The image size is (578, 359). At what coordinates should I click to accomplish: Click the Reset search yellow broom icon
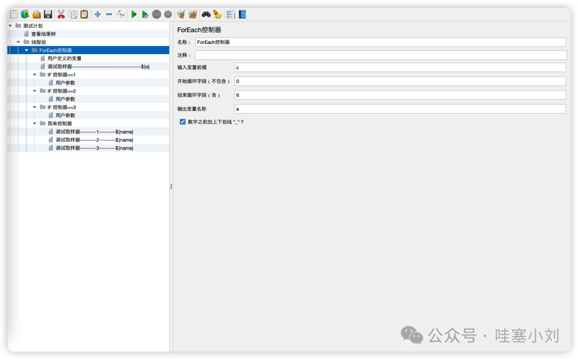[x=217, y=14]
